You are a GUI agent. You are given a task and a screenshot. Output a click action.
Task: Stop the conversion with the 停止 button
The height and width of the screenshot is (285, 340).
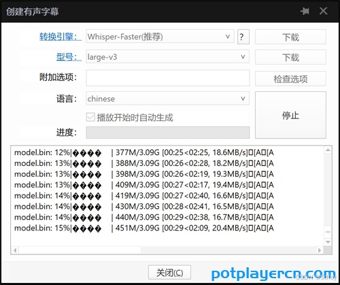click(x=290, y=115)
